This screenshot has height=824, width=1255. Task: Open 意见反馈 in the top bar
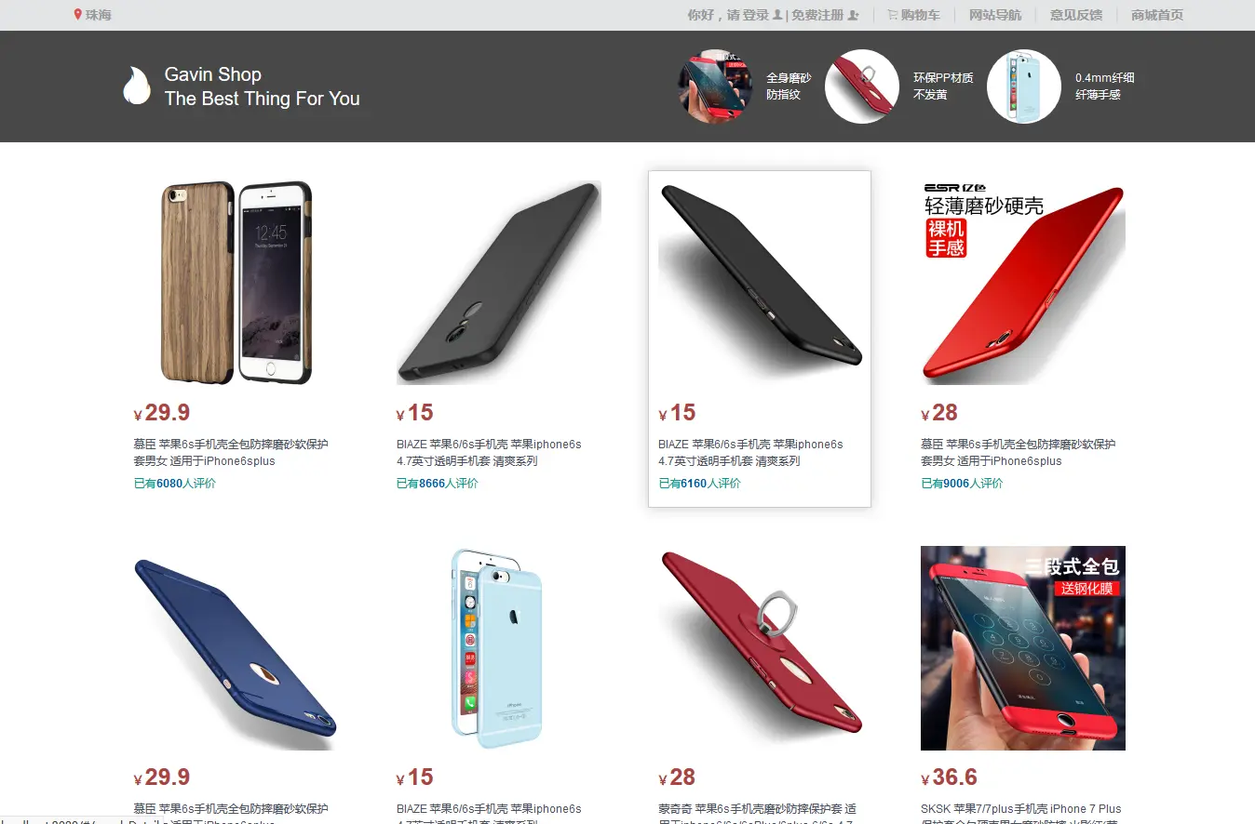click(1076, 15)
